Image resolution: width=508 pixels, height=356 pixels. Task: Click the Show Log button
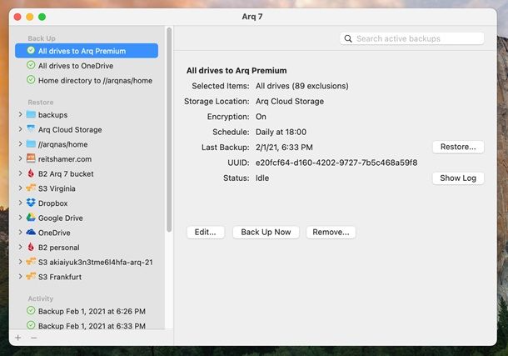(458, 178)
